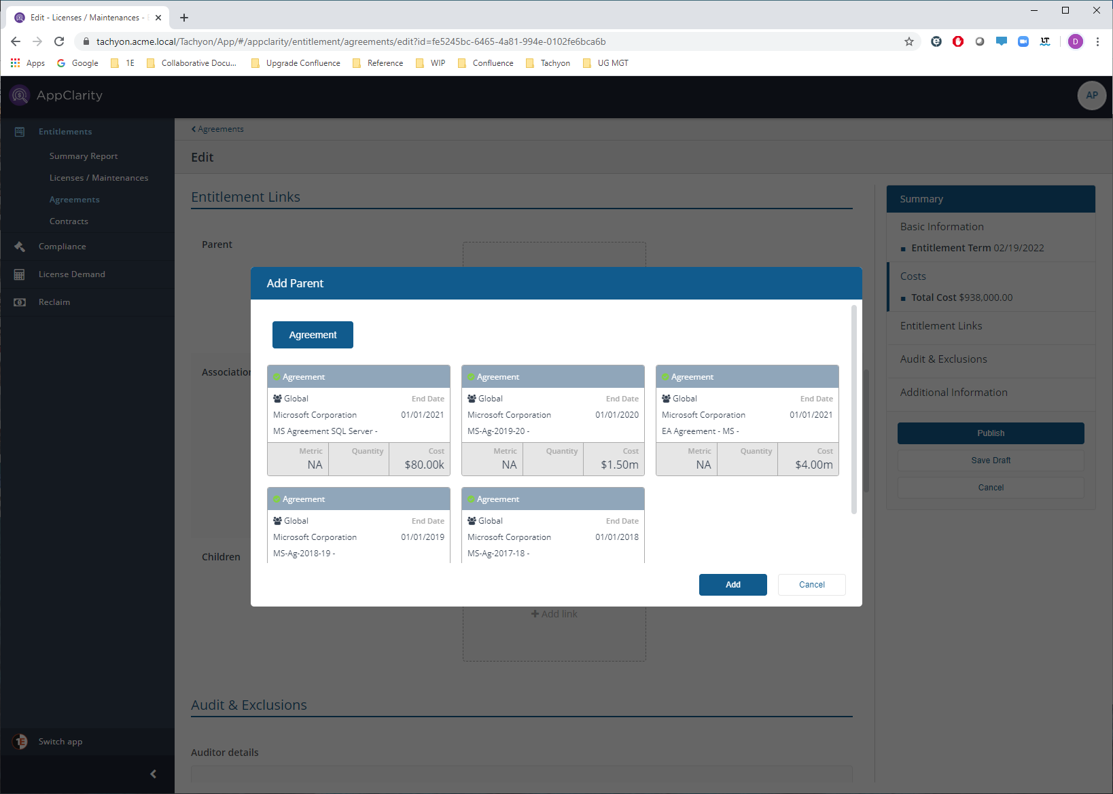Image resolution: width=1113 pixels, height=794 pixels.
Task: Jump to Additional Information in Summary
Action: (954, 393)
